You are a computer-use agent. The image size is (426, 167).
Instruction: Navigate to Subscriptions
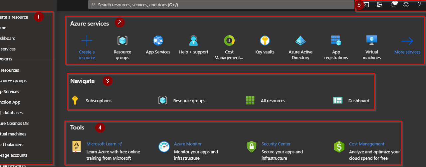coord(98,101)
